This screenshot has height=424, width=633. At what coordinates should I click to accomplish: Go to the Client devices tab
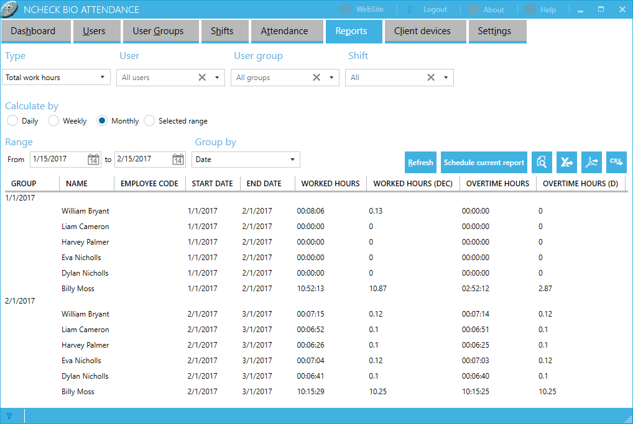point(422,31)
